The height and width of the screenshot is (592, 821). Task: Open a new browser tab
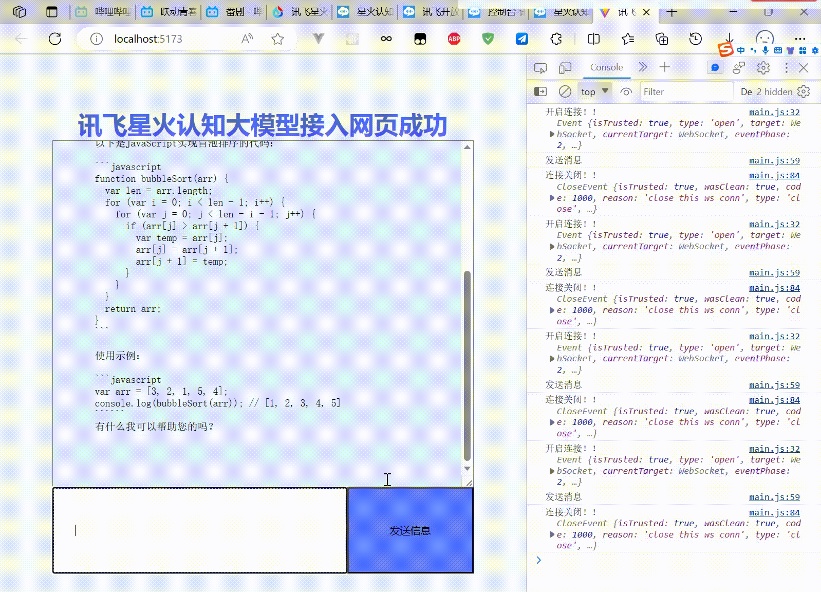[672, 12]
